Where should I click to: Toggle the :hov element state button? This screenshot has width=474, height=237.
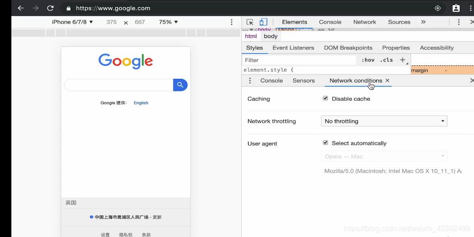[368, 60]
